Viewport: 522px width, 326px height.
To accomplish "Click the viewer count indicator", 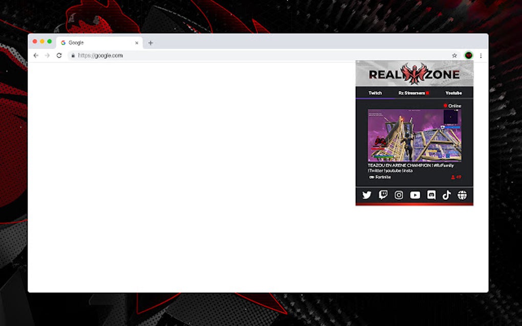I will coord(457,176).
